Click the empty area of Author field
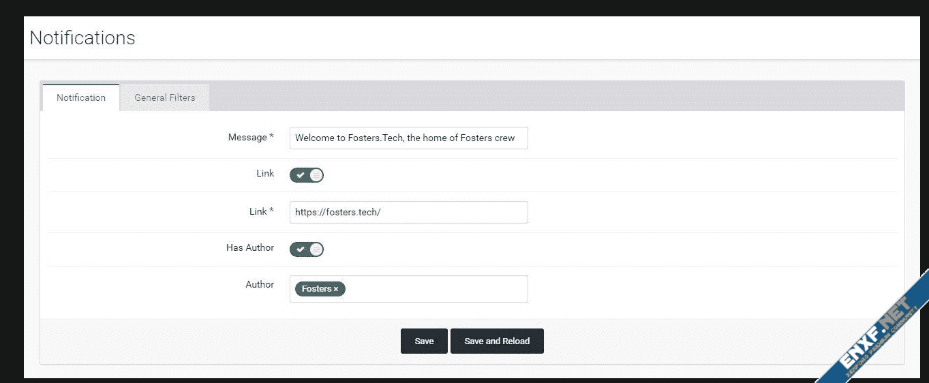929x383 pixels. [436, 289]
